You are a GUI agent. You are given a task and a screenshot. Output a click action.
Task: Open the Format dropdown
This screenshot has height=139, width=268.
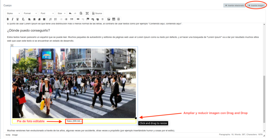(x=30, y=13)
